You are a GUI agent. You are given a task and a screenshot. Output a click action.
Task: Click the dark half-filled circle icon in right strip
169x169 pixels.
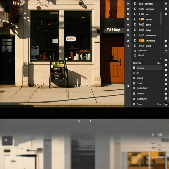pyautogui.click(x=166, y=104)
